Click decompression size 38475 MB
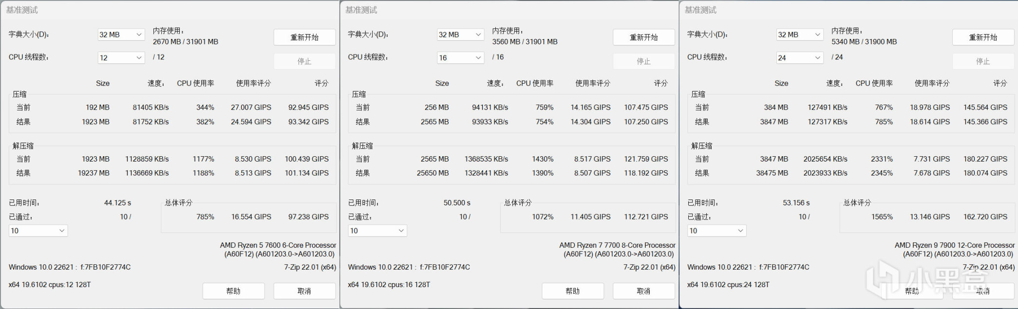 click(x=772, y=173)
